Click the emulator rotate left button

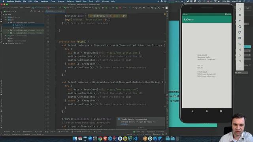240,26
